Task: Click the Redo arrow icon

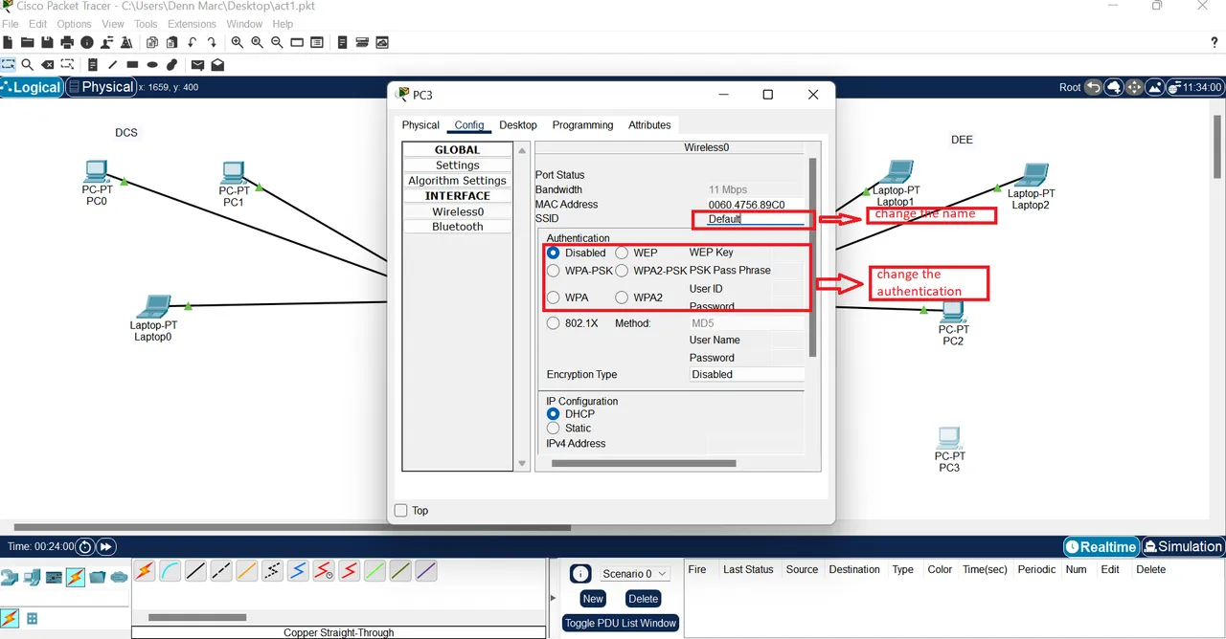Action: coord(212,42)
